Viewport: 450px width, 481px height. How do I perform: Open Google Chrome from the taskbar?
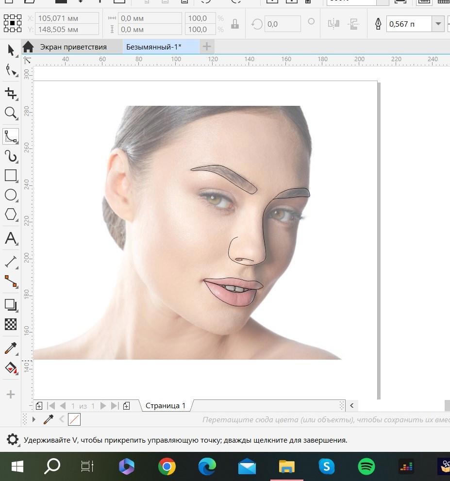click(x=167, y=467)
